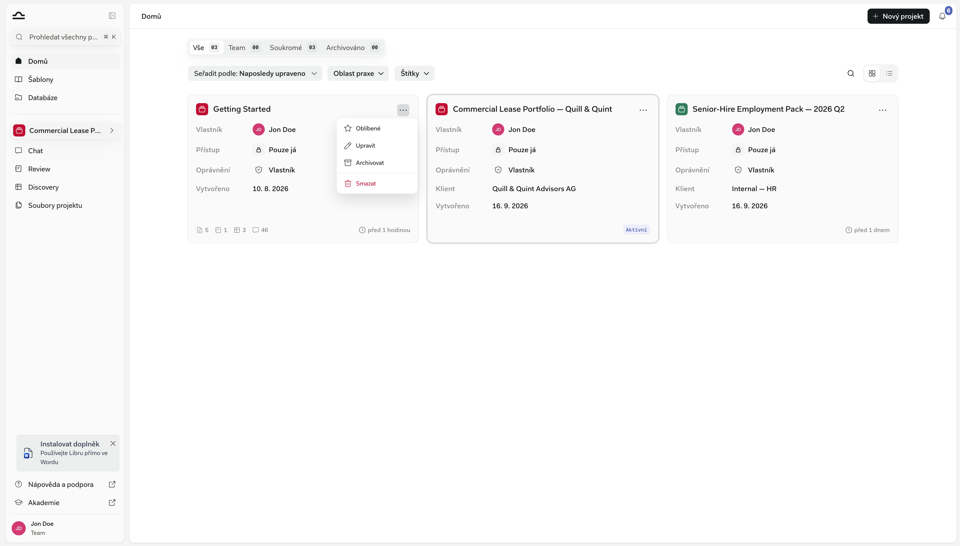Click the table count icon showing 3
Image resolution: width=960 pixels, height=546 pixels.
pos(237,230)
